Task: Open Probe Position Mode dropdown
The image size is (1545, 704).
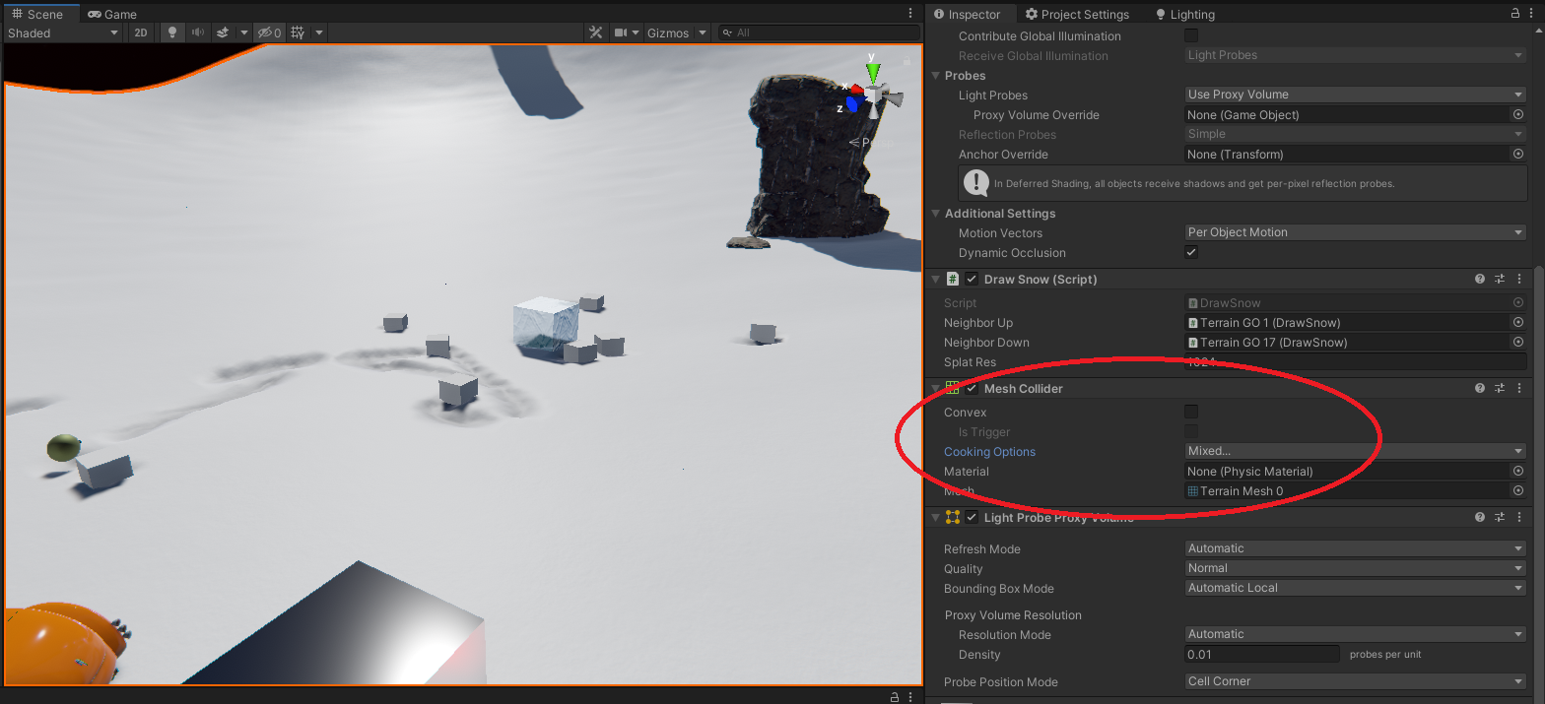Action: pos(1356,681)
